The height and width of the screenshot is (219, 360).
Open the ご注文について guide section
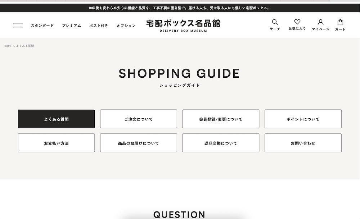(139, 119)
